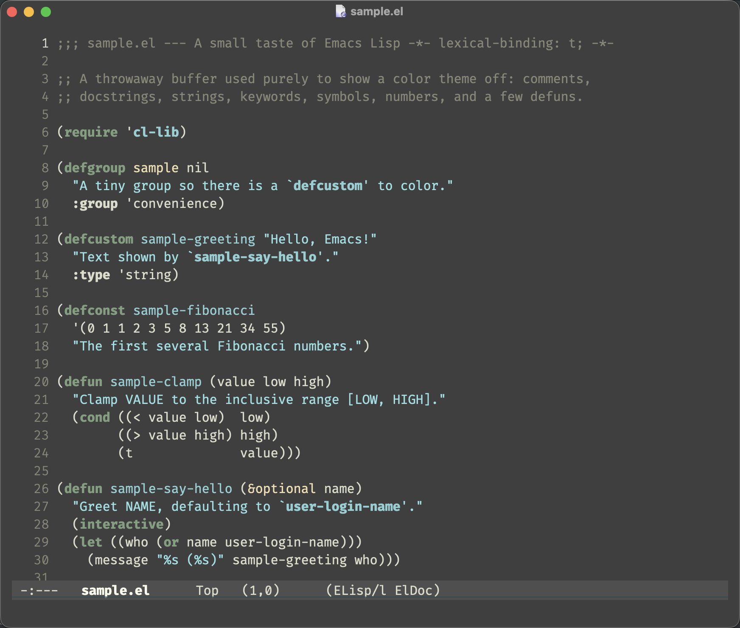Click the 'defgroup' keyword on line 8
The width and height of the screenshot is (740, 628).
(x=95, y=168)
